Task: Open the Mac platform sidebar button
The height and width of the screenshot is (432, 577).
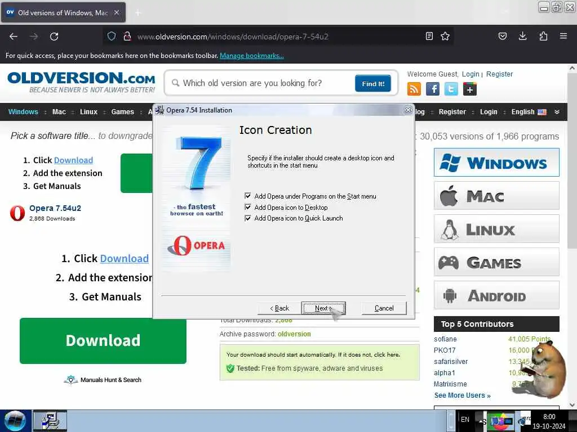Action: 496,196
